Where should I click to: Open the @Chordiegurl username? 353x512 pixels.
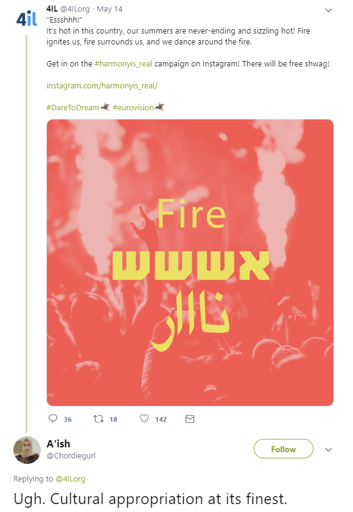pos(71,455)
